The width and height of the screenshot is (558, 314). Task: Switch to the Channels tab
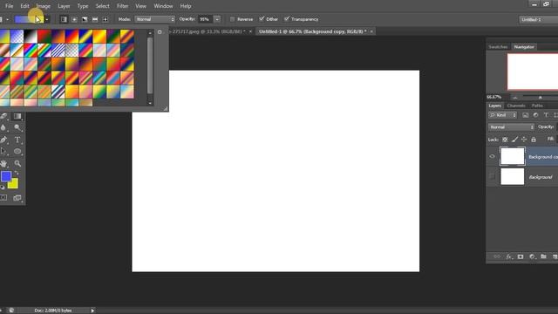tap(516, 106)
